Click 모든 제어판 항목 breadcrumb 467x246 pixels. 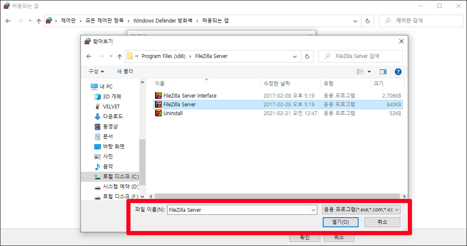(x=105, y=20)
